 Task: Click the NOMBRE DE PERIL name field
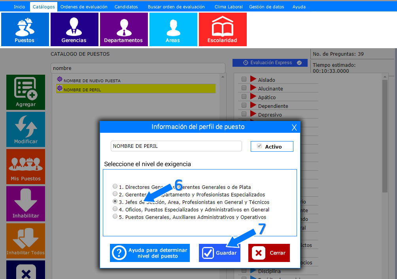coord(176,146)
